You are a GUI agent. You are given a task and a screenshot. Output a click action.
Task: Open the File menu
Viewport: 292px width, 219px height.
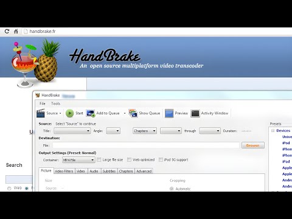pyautogui.click(x=43, y=103)
